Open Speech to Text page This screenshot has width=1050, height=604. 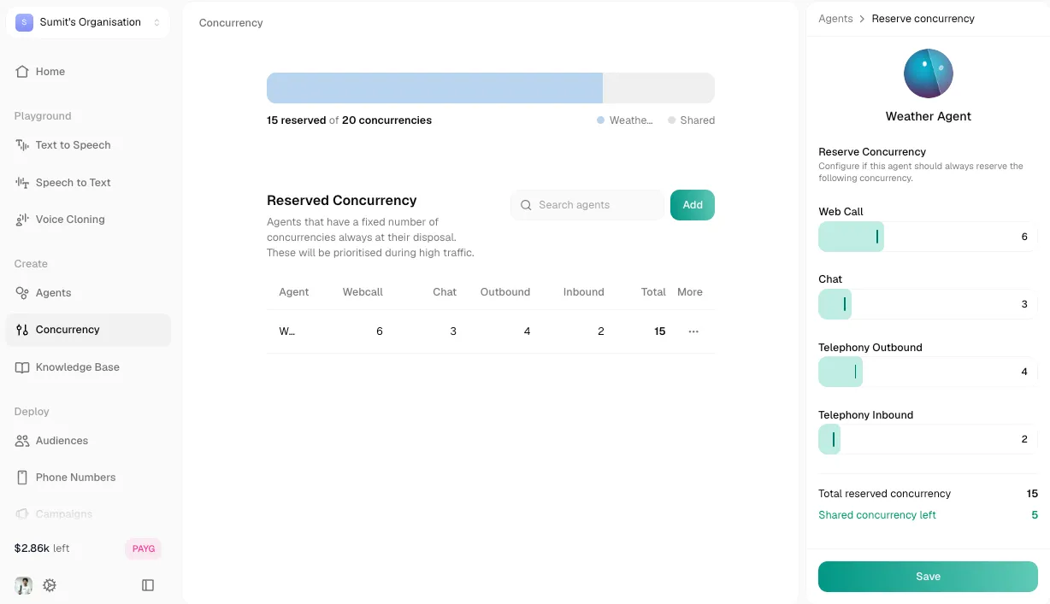point(88,182)
